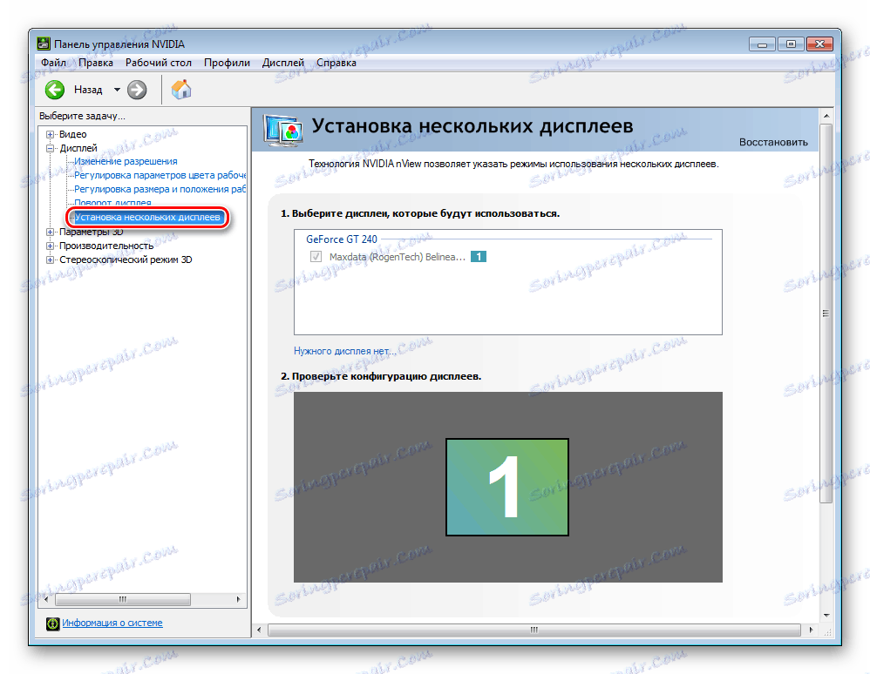
Task: Go to the Home page icon
Action: click(x=180, y=89)
